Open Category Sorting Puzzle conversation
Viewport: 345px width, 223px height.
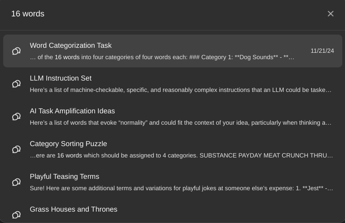point(172,149)
